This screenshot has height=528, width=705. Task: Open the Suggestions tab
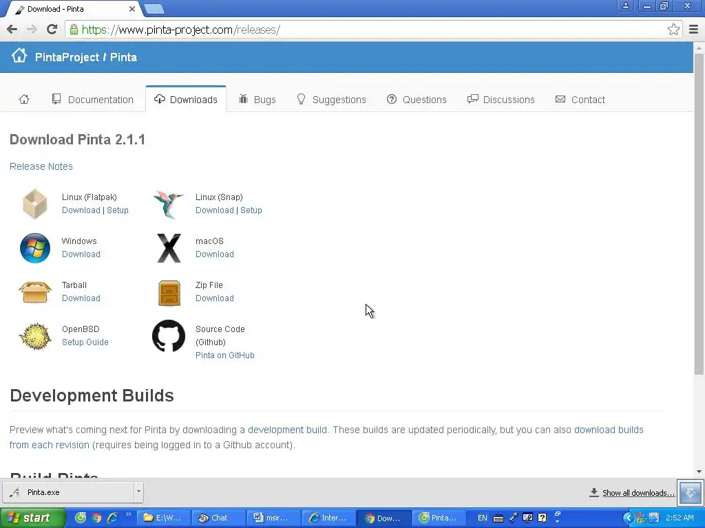331,99
